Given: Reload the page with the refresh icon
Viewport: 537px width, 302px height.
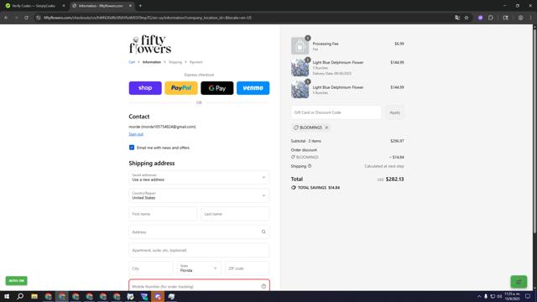Looking at the screenshot, I should click(26, 18).
